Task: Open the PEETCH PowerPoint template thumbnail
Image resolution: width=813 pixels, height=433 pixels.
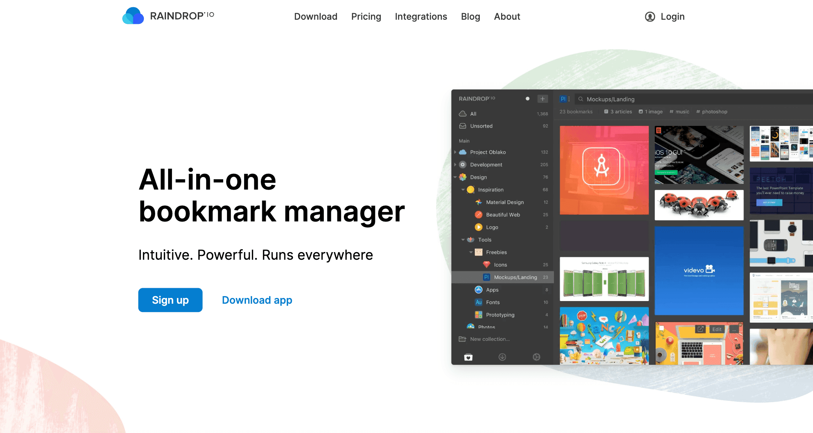Action: (x=781, y=191)
